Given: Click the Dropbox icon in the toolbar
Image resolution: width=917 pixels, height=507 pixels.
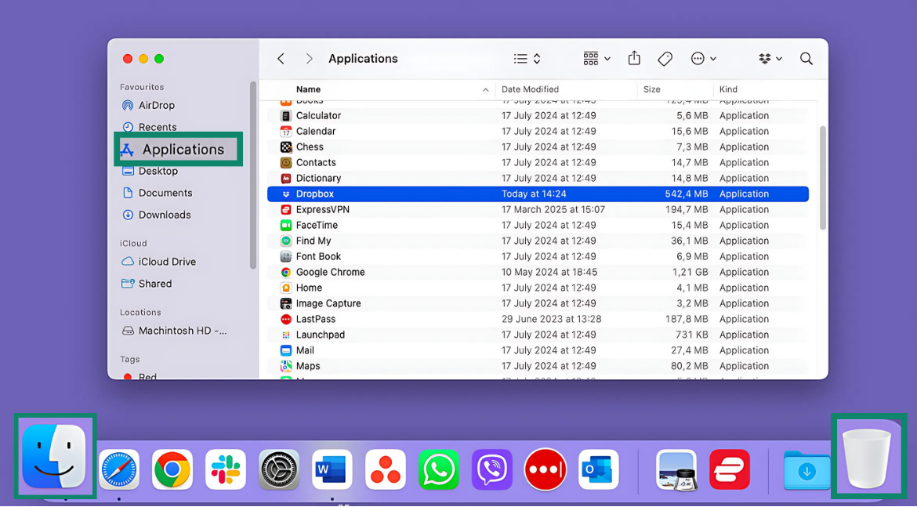Looking at the screenshot, I should coord(765,58).
